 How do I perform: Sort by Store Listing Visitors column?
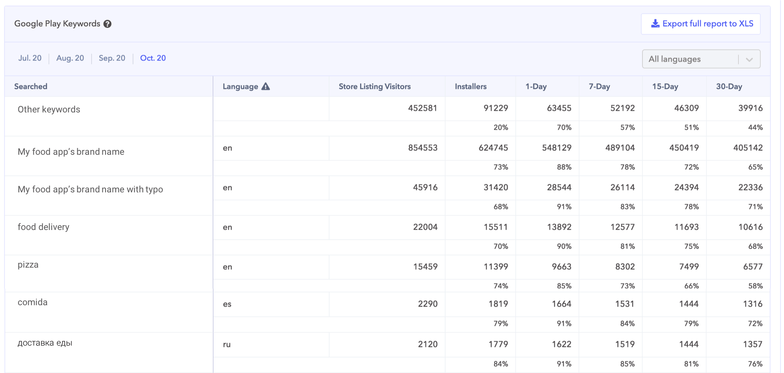click(x=375, y=87)
